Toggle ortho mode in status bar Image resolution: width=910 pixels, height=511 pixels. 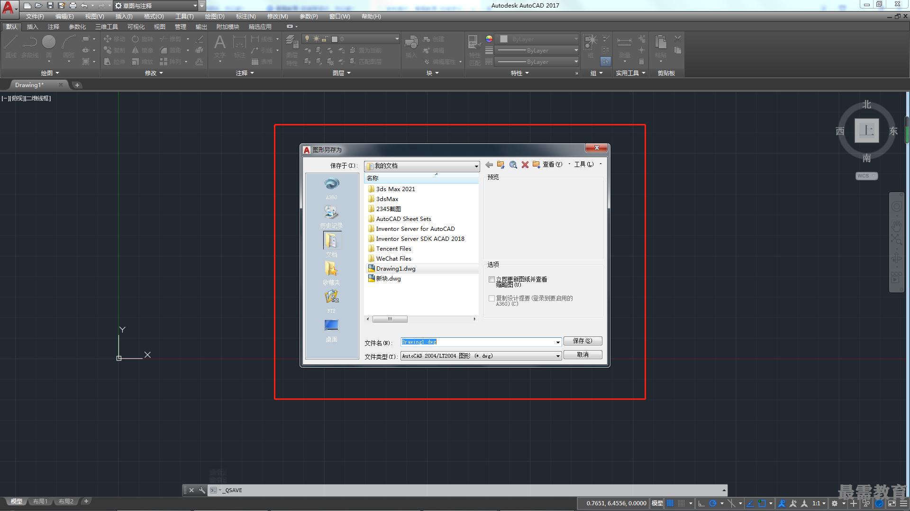(x=701, y=503)
